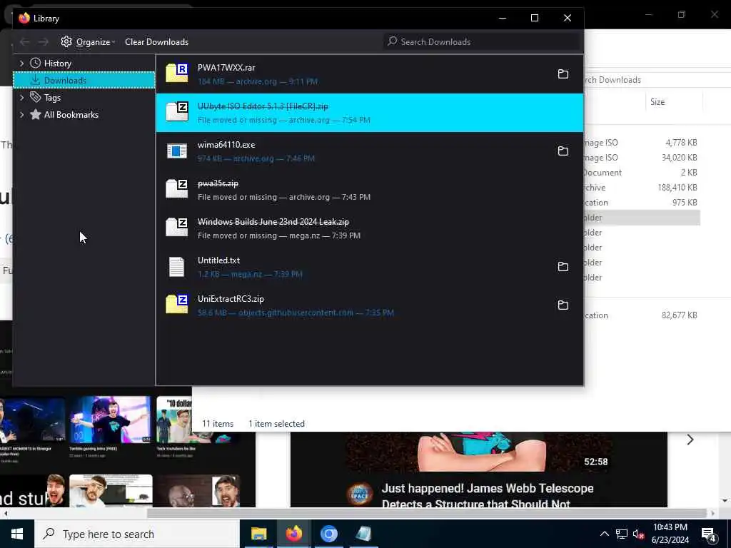Click the 52:58 video thumbnail
The height and width of the screenshot is (548, 731).
coord(479,452)
